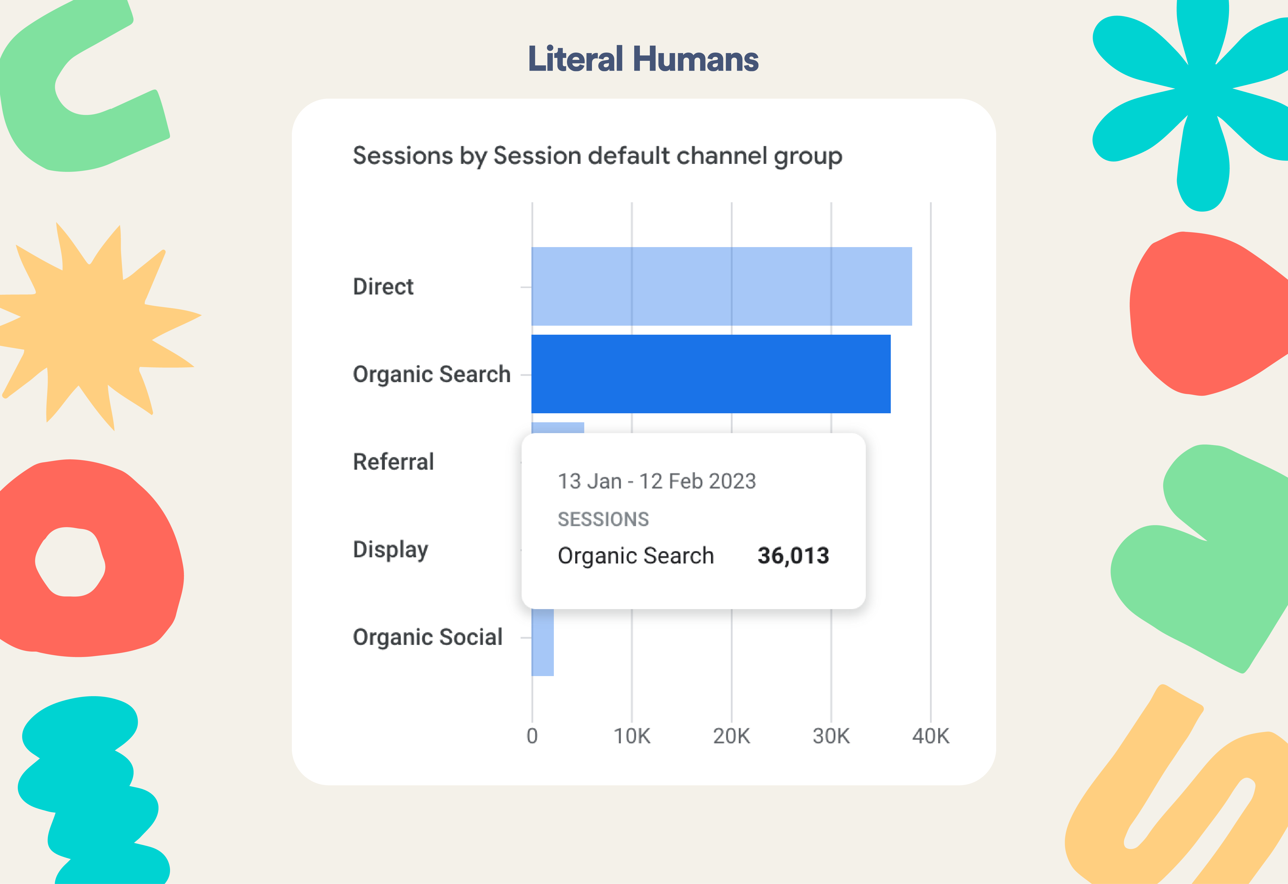1288x884 pixels.
Task: Select the Referral channel label
Action: [393, 462]
